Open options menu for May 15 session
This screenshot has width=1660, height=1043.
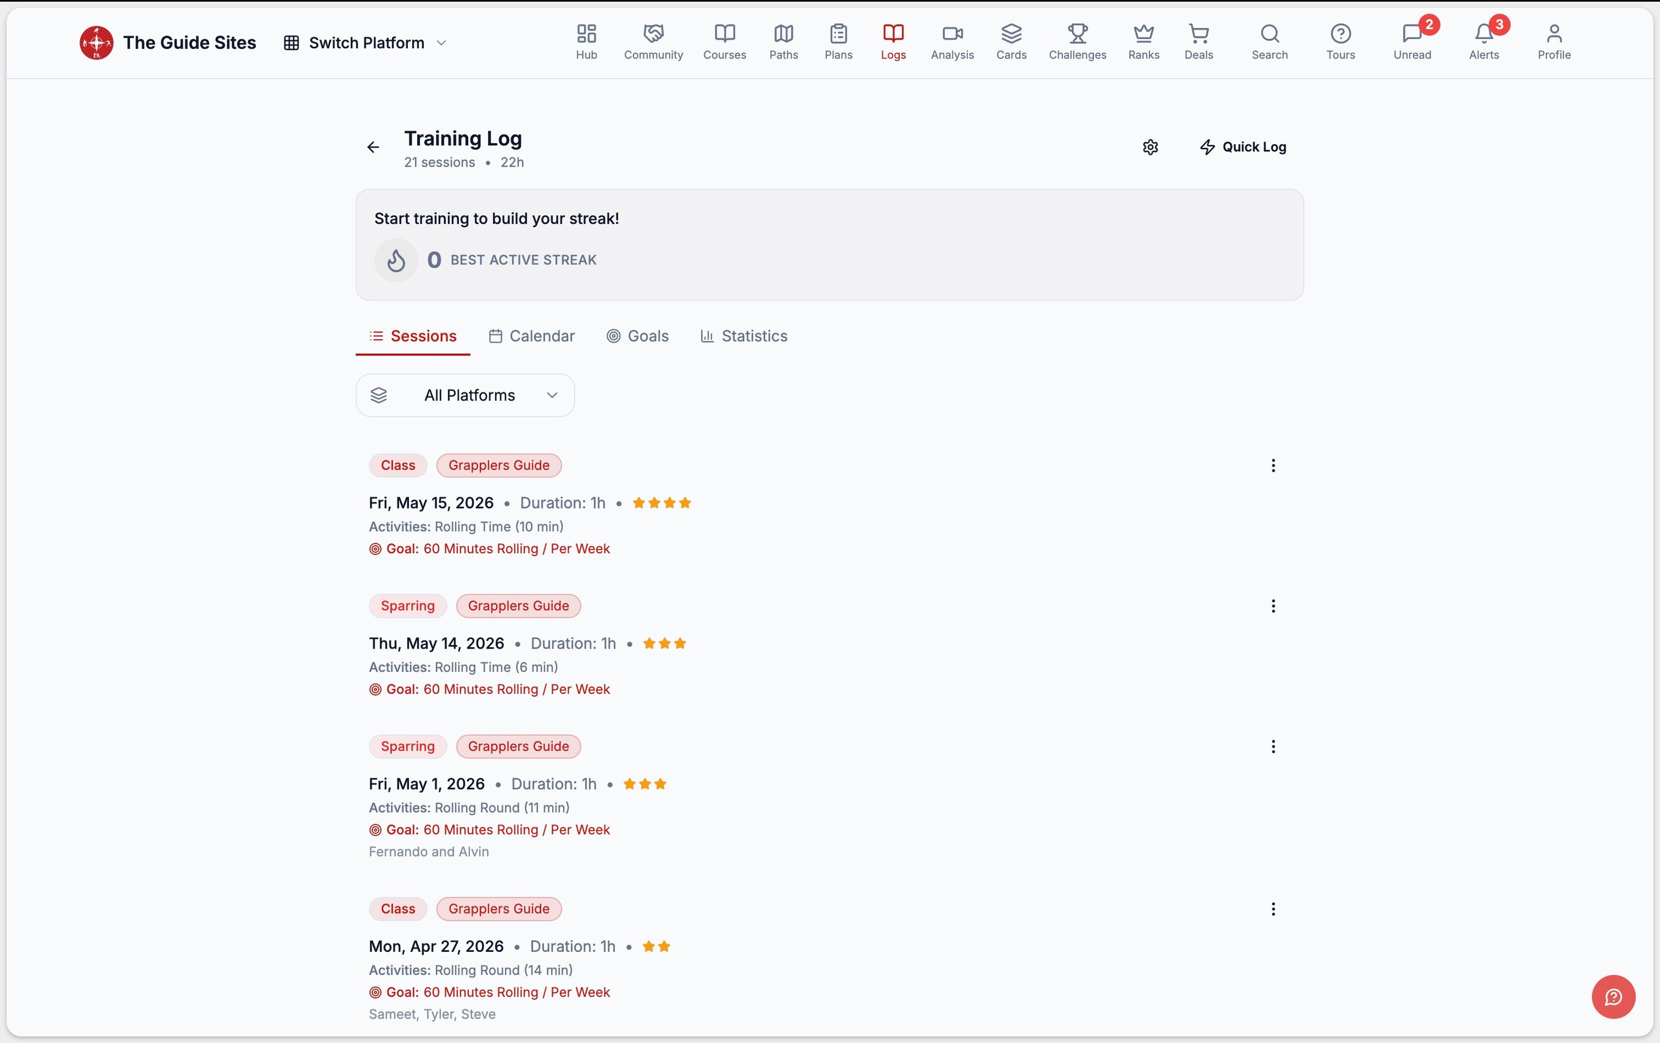coord(1273,465)
